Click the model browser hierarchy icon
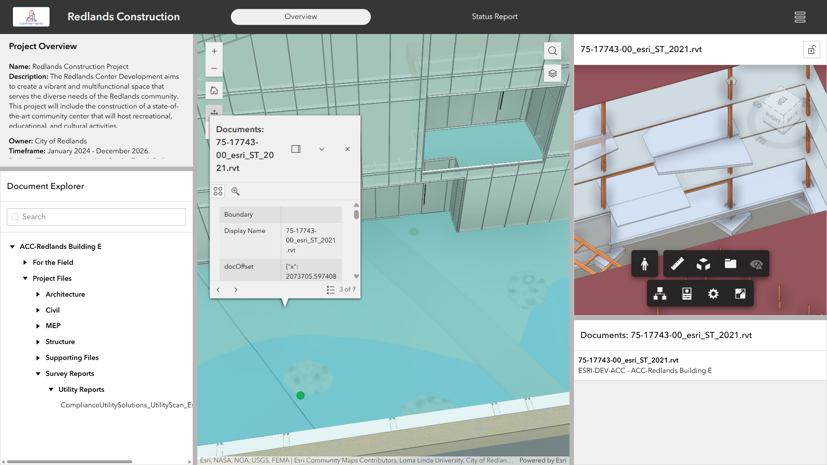 660,293
